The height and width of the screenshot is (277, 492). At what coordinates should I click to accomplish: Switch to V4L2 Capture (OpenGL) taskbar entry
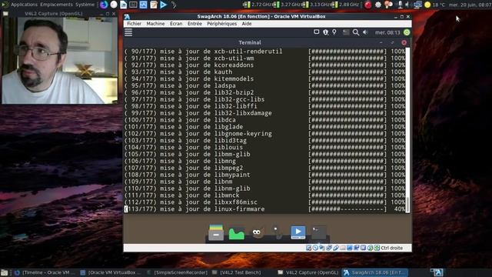308,272
